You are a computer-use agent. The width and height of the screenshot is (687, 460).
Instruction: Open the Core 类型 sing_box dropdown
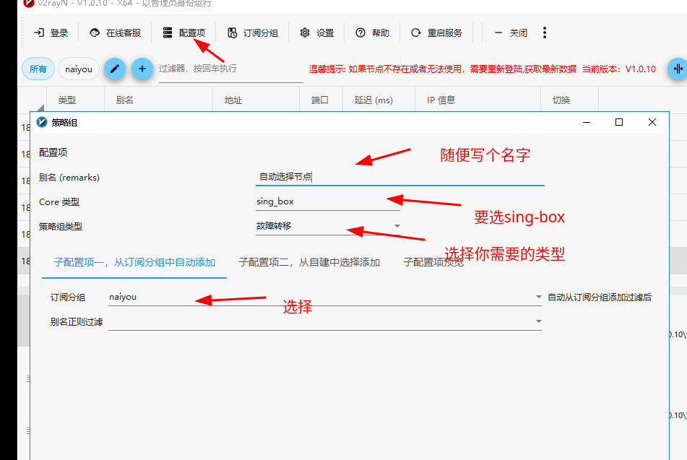tap(328, 201)
